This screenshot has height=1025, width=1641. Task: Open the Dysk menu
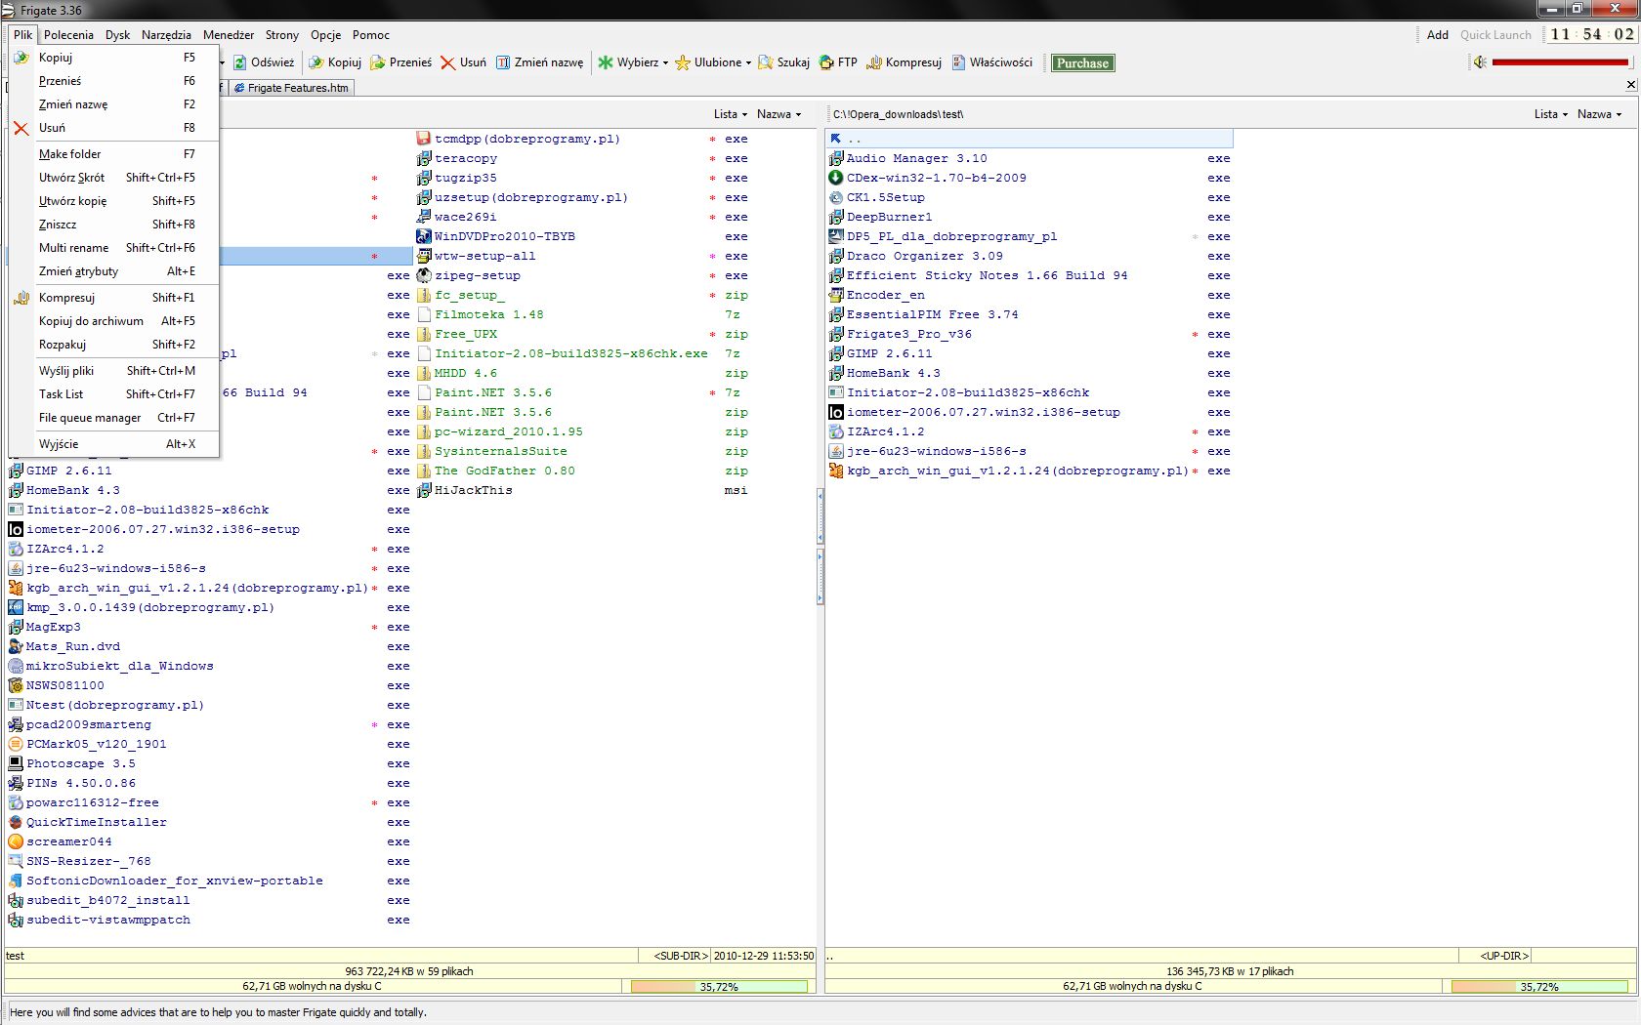117,35
